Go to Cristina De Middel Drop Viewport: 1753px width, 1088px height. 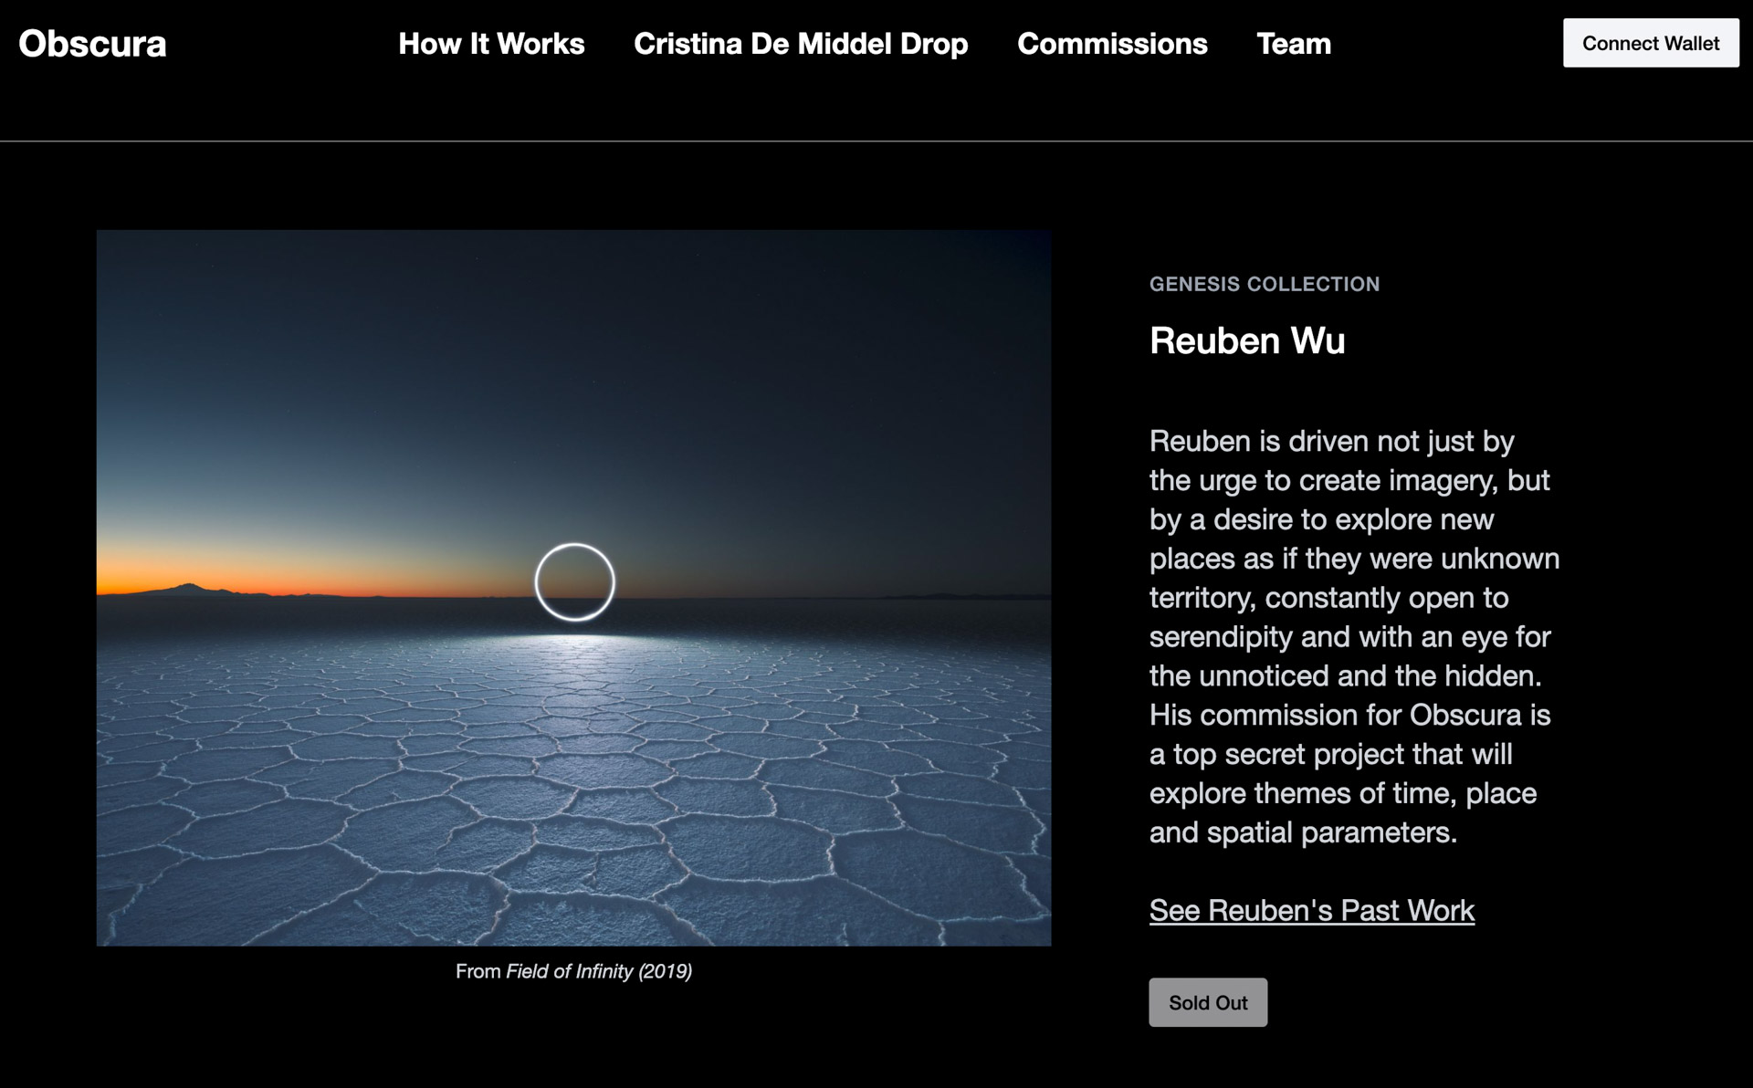801,44
